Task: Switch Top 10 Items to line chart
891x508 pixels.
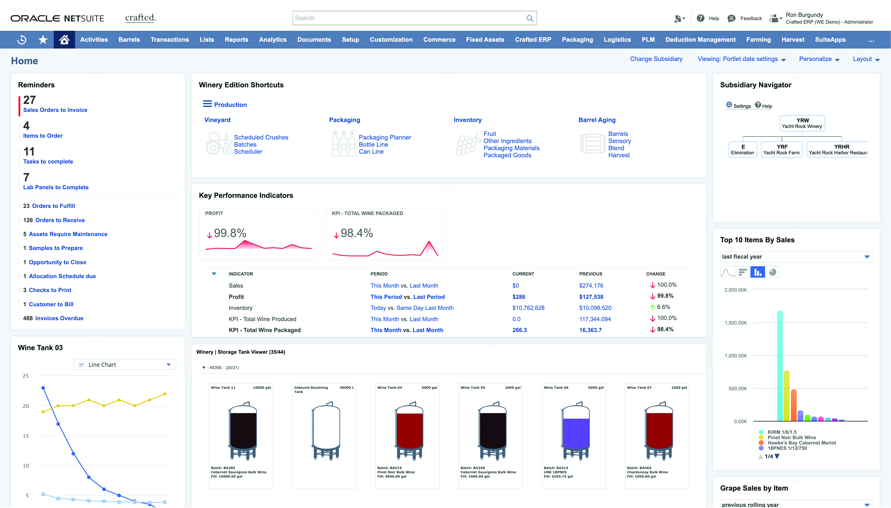Action: (x=728, y=272)
